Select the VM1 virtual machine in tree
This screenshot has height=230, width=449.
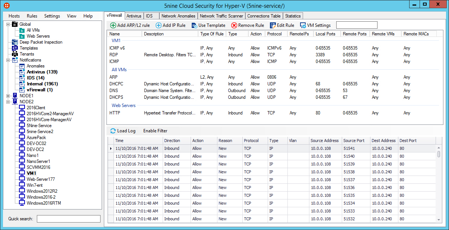tap(31, 173)
